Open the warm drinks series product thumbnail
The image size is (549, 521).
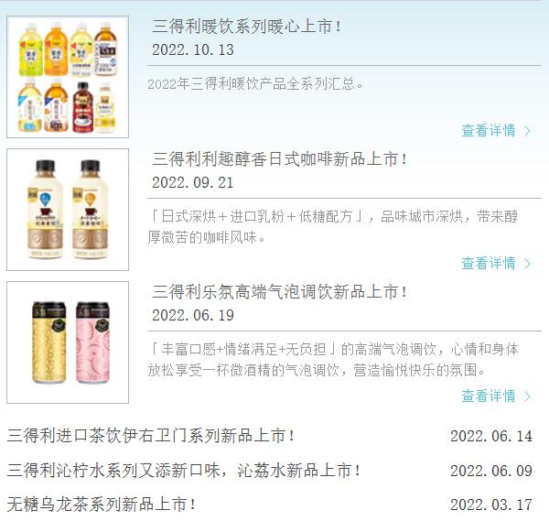pos(68,77)
